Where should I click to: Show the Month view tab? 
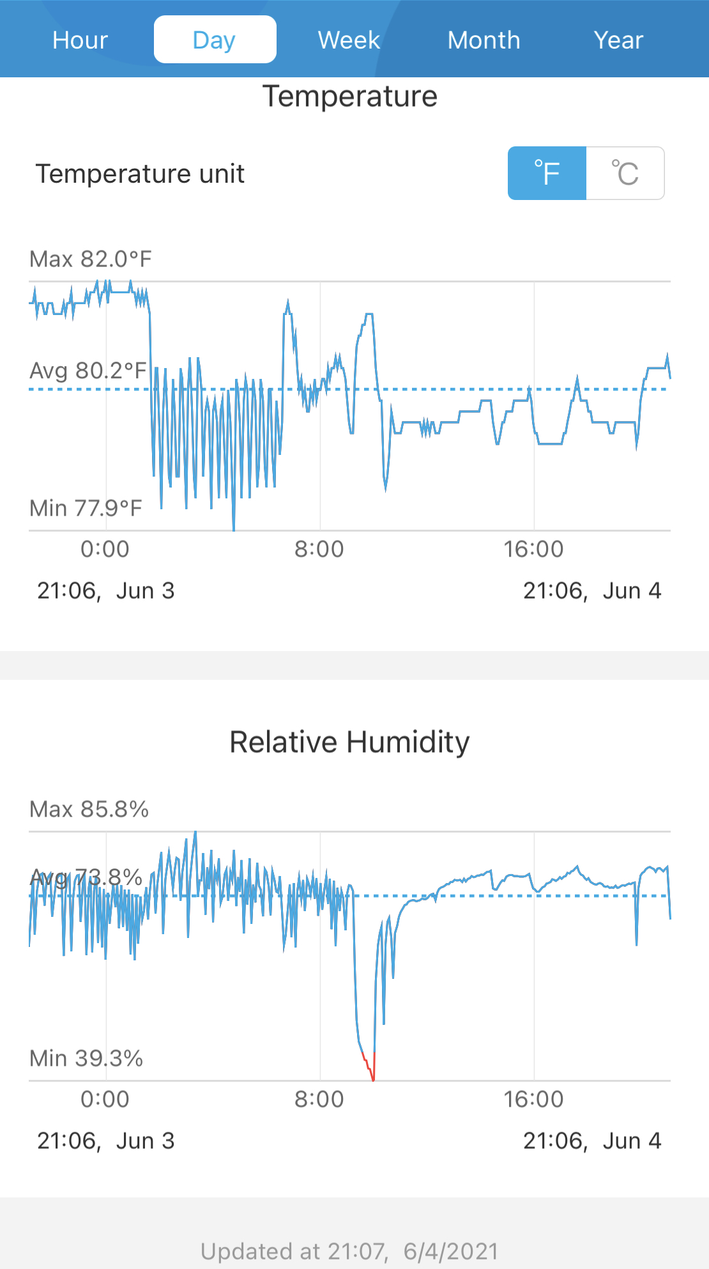484,40
